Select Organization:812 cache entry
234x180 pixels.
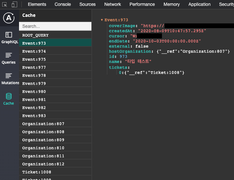(55, 164)
